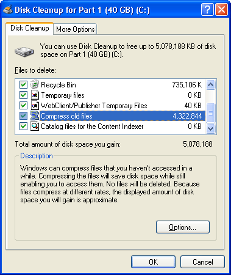This screenshot has height=275, width=231.
Task: Click the Catalog files magnifier icon
Action: (35, 126)
